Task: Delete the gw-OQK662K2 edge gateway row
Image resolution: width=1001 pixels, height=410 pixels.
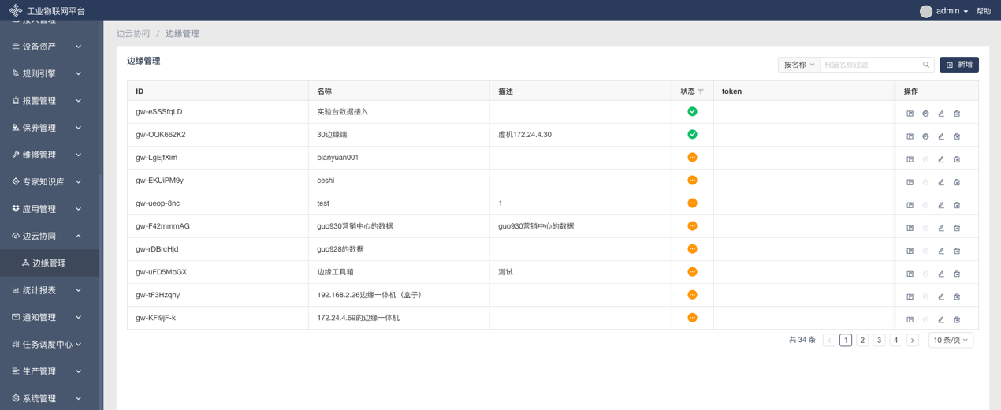Action: [x=957, y=136]
